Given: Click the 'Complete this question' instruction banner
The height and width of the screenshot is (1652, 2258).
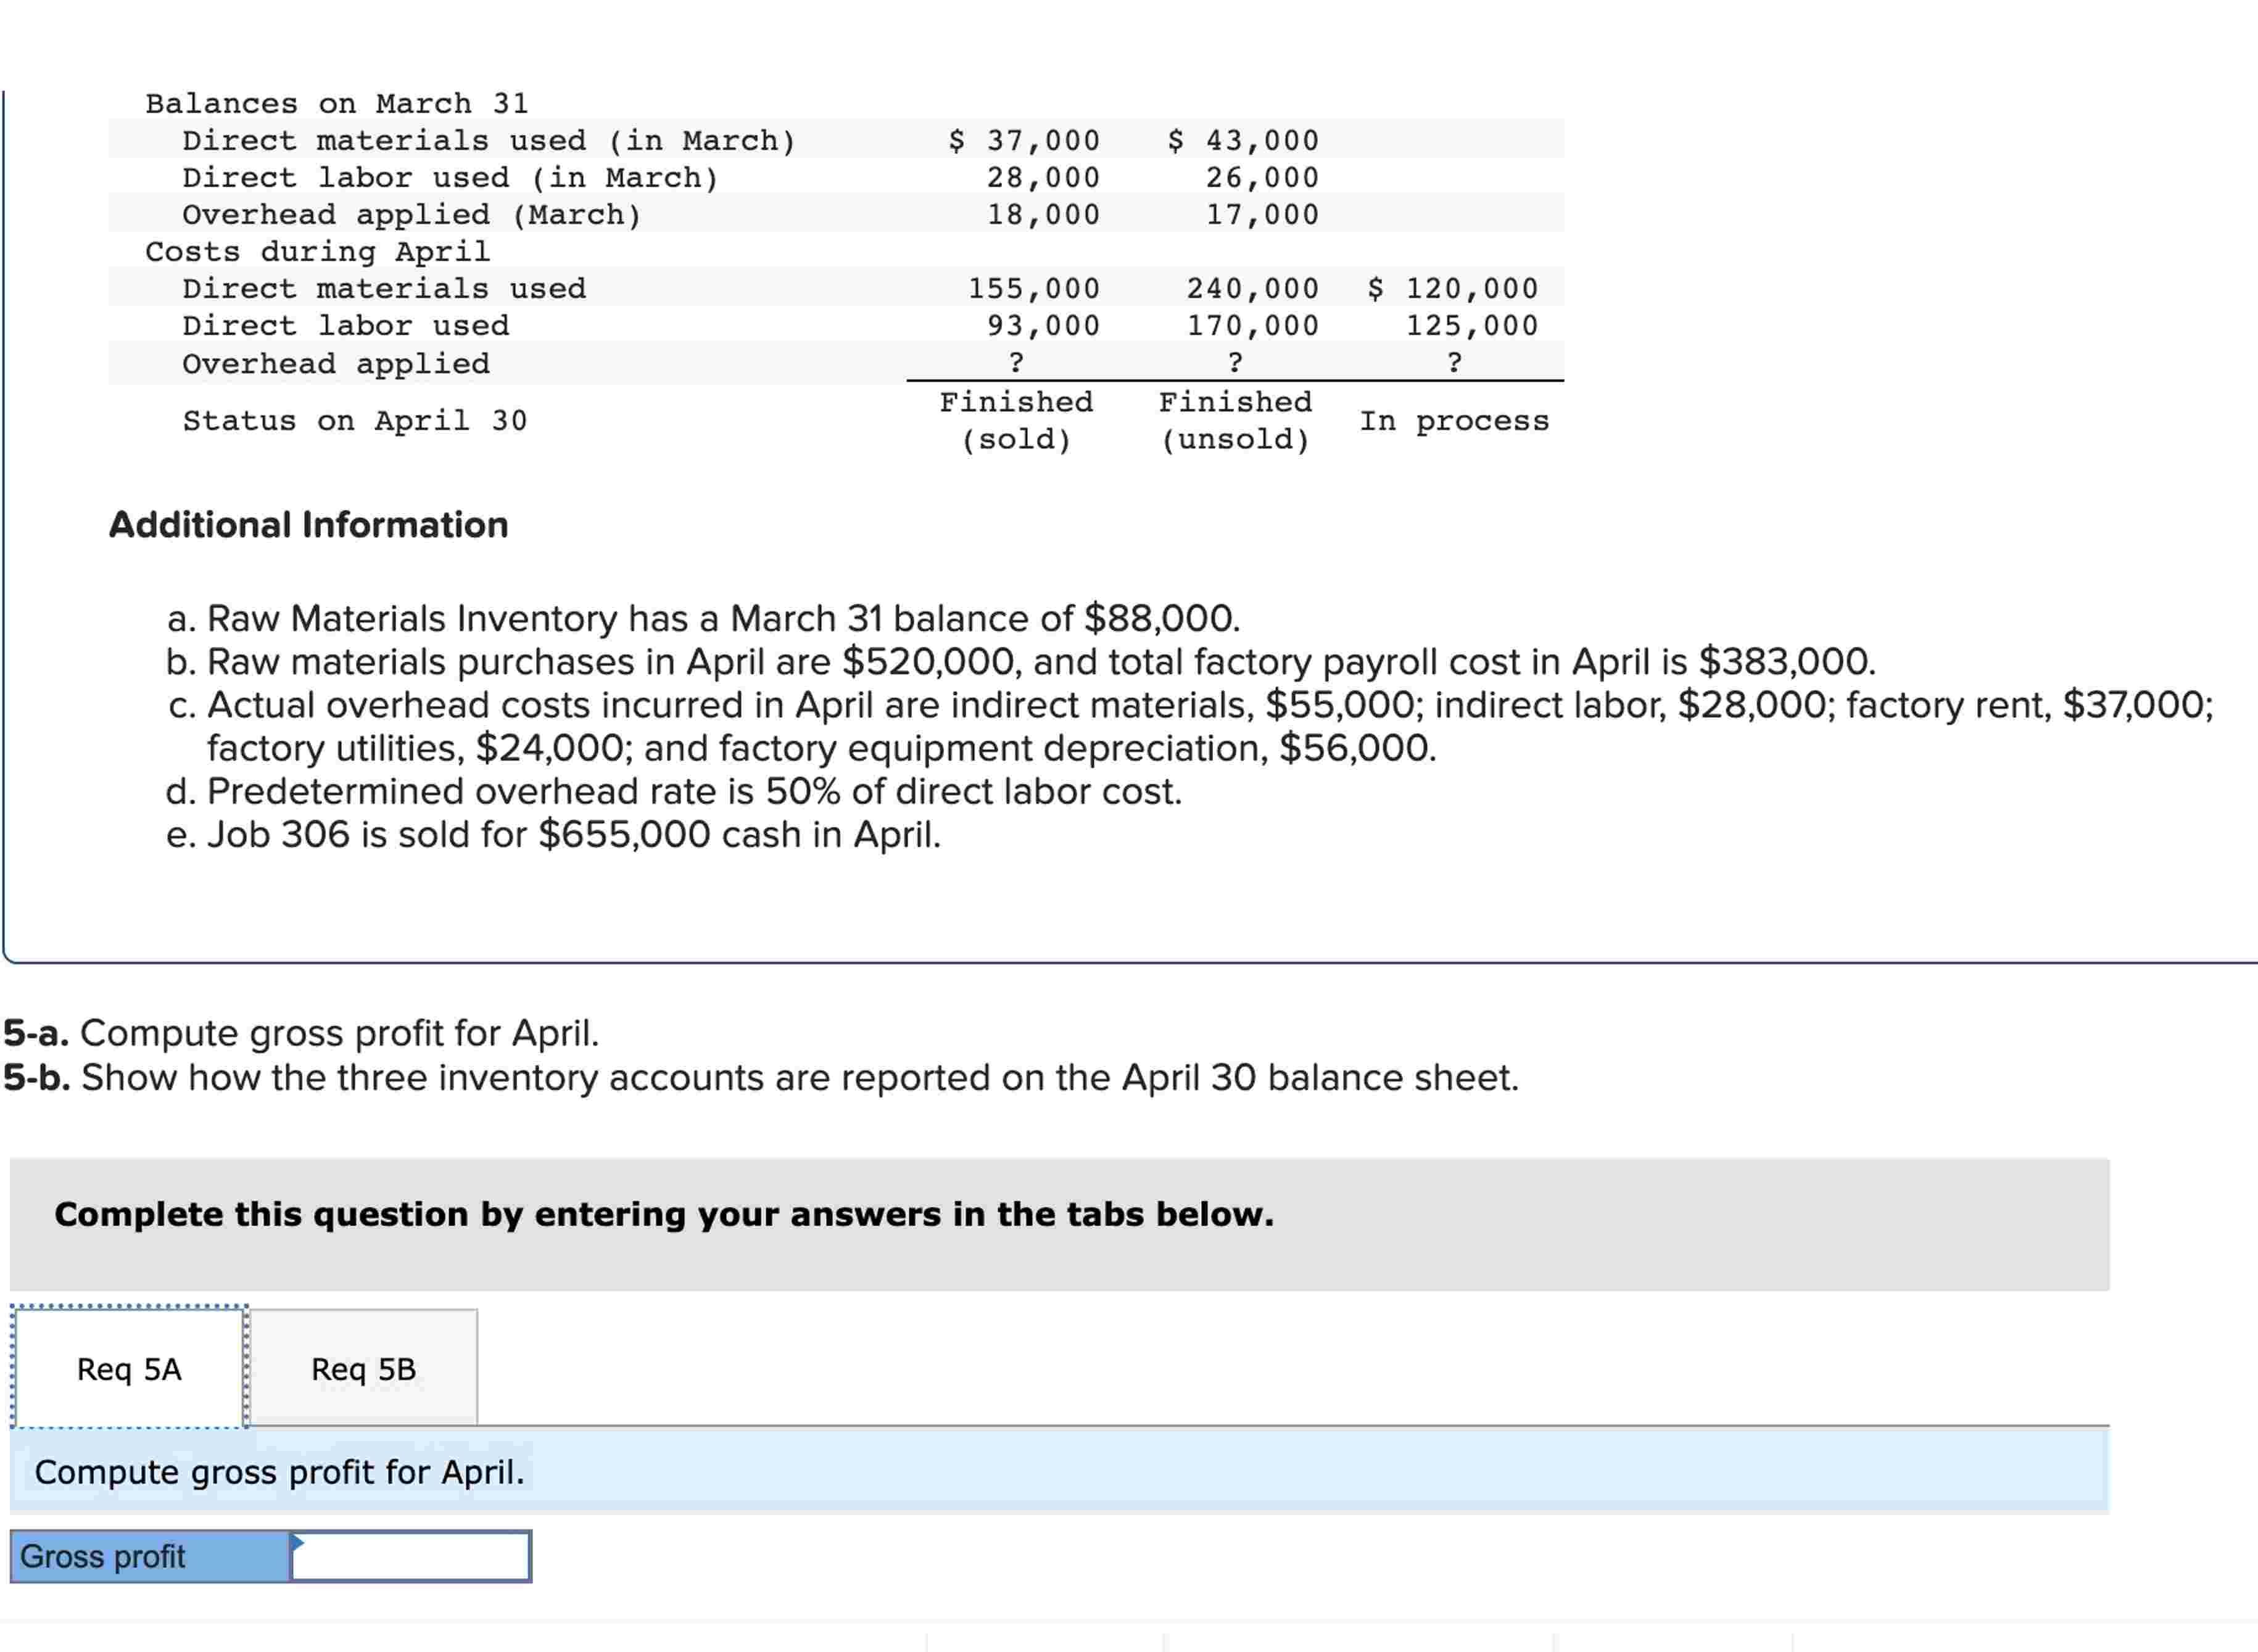Looking at the screenshot, I should [1059, 1224].
